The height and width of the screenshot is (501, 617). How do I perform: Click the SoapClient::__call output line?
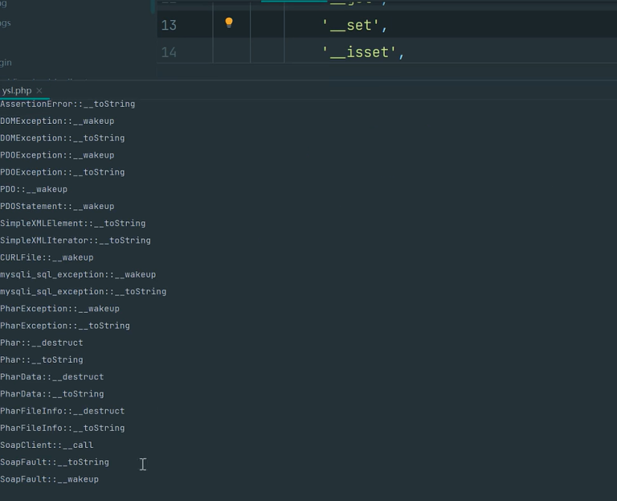tap(47, 445)
